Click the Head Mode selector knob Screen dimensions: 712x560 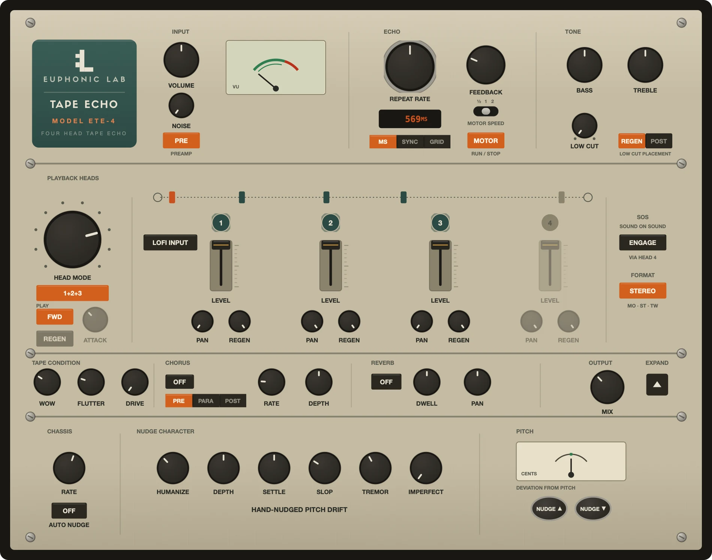coord(72,239)
